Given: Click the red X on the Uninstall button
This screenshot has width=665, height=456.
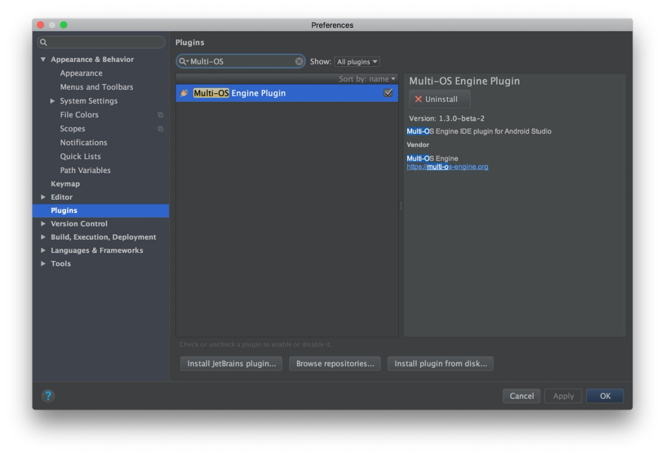Looking at the screenshot, I should [x=418, y=99].
